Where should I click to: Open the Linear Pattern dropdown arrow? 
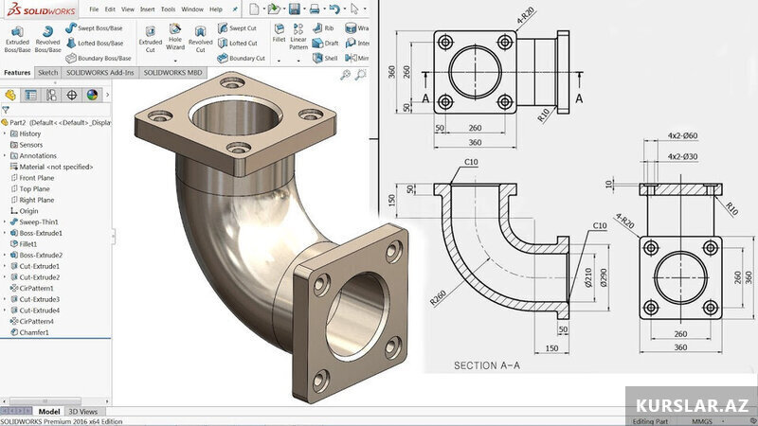pyautogui.click(x=298, y=61)
